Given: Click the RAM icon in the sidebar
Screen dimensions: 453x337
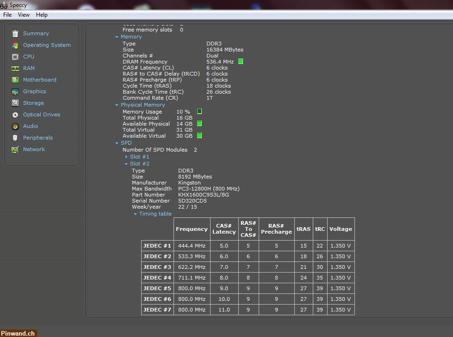Looking at the screenshot, I should point(15,68).
